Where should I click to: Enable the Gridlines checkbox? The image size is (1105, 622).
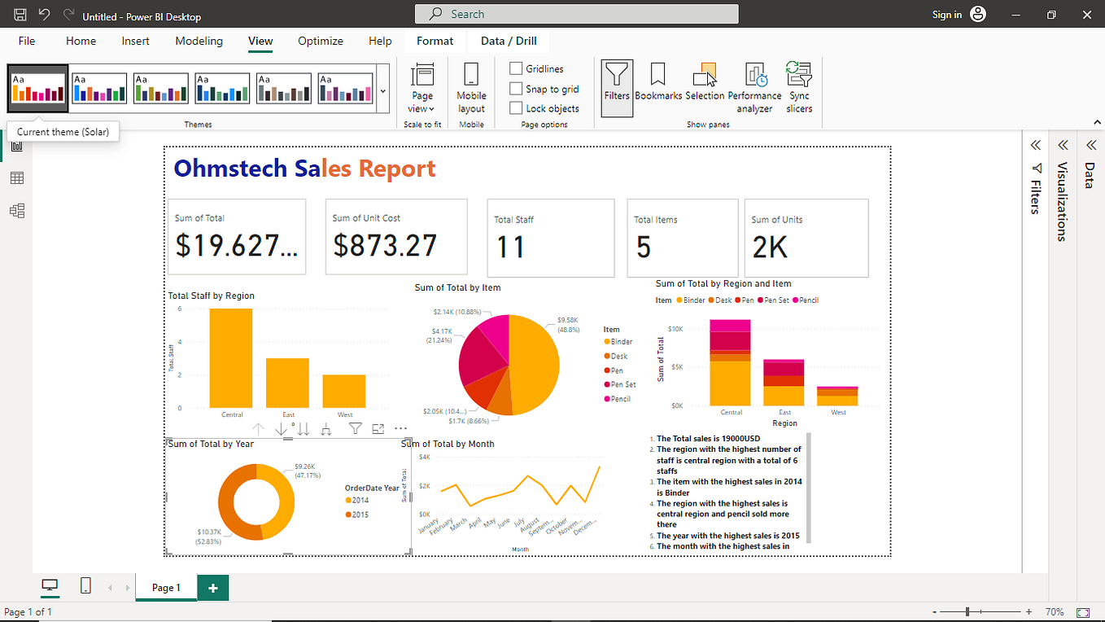click(516, 68)
